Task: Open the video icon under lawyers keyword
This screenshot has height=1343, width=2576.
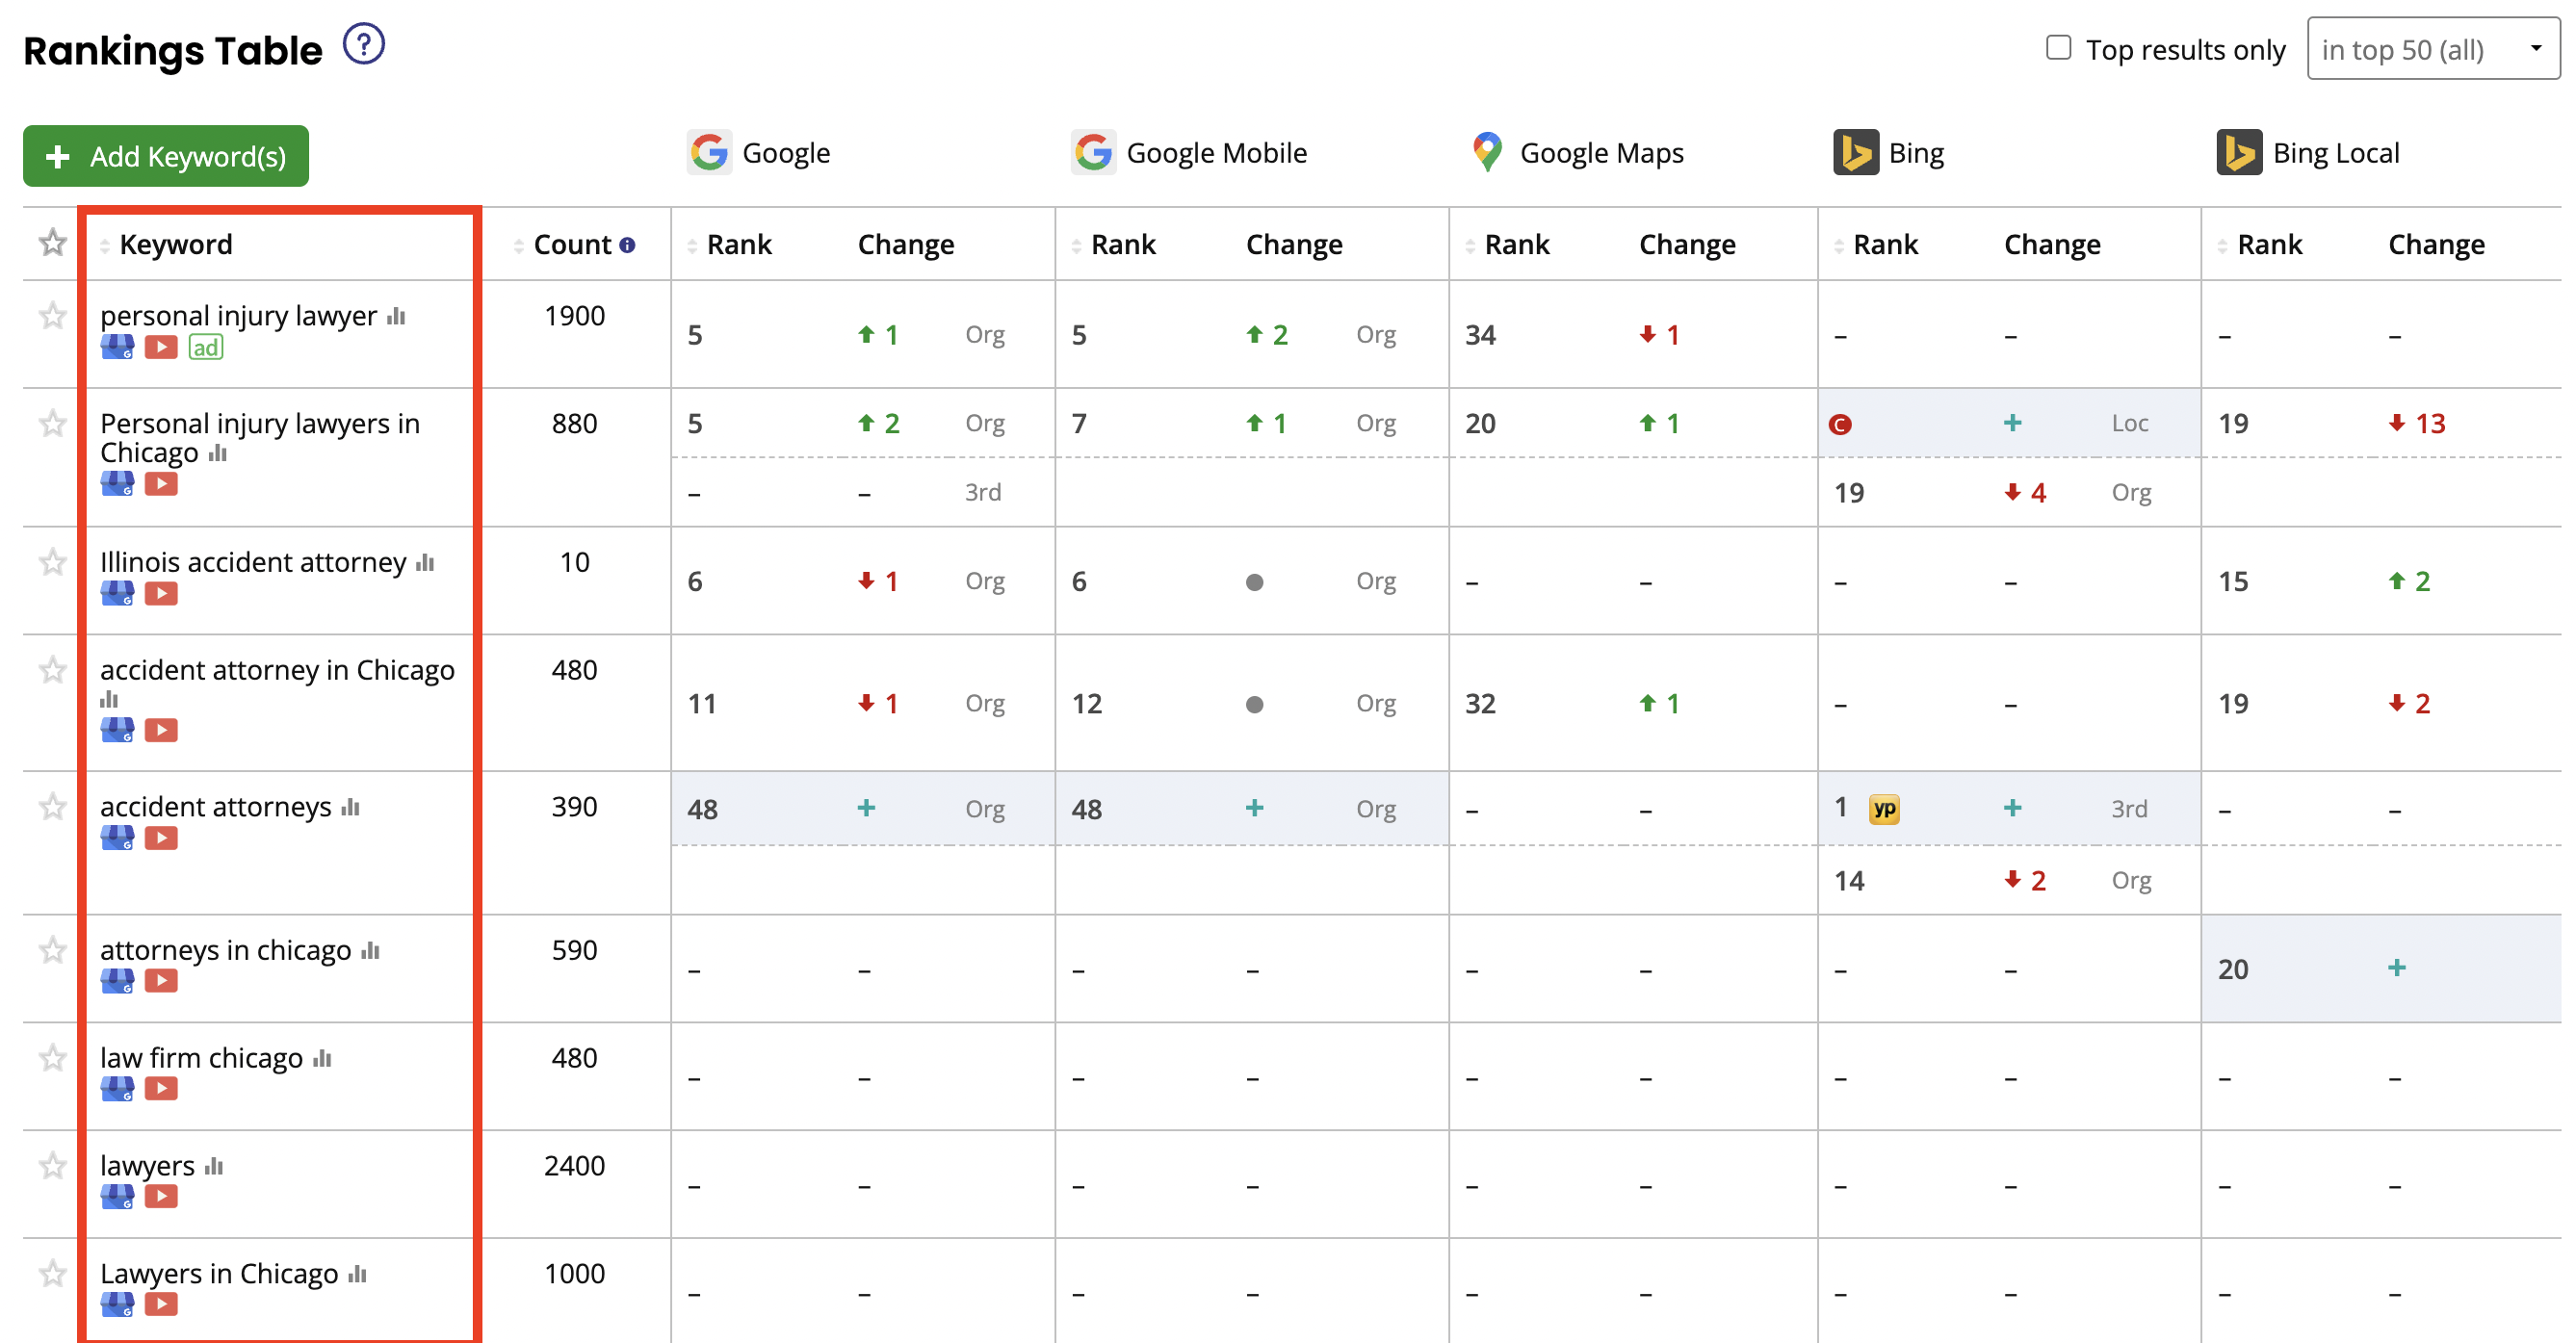Action: tap(161, 1196)
